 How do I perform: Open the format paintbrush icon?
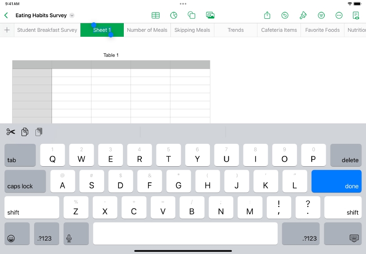coord(303,15)
